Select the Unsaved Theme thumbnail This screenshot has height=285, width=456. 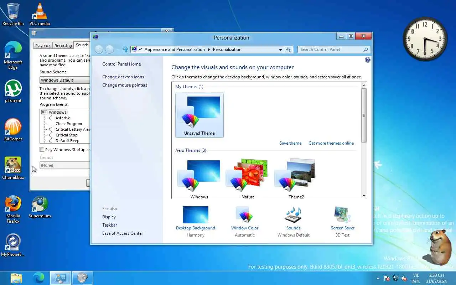click(x=199, y=115)
